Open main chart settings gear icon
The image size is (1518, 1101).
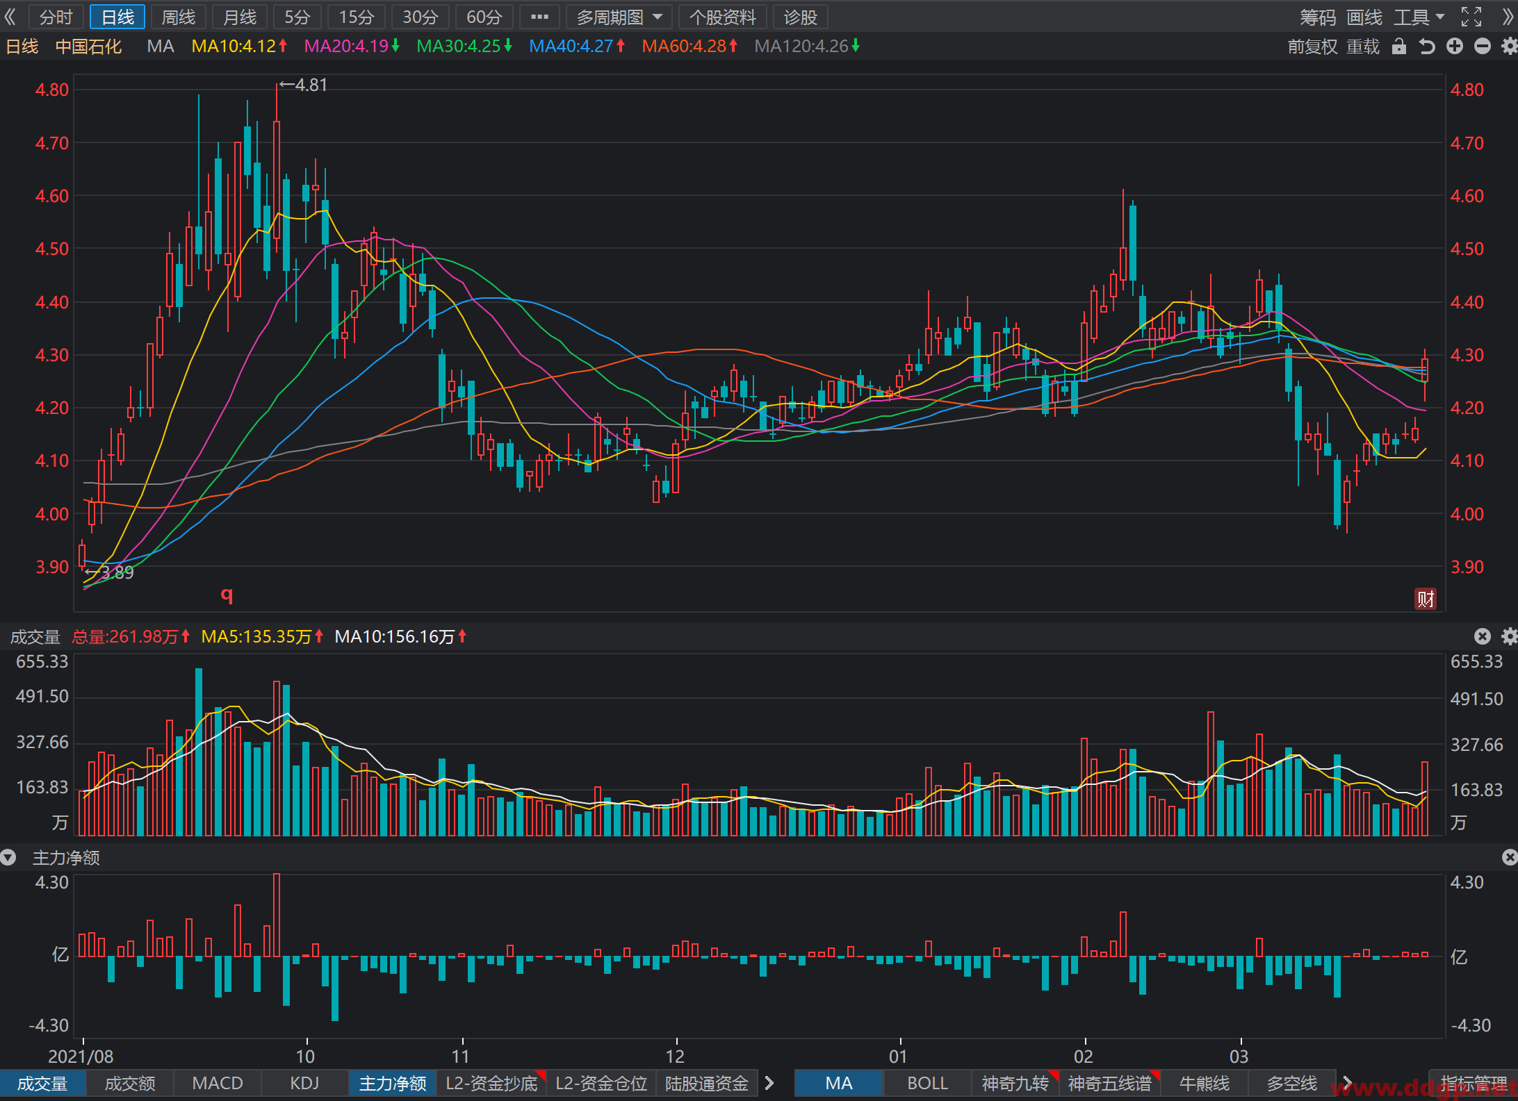pos(1509,47)
